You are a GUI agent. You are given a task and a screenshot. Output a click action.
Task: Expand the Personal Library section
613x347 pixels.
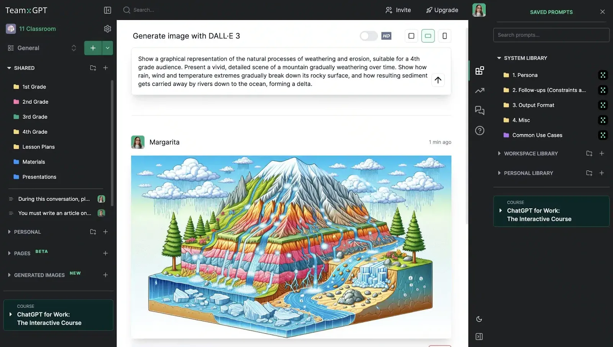click(x=500, y=173)
